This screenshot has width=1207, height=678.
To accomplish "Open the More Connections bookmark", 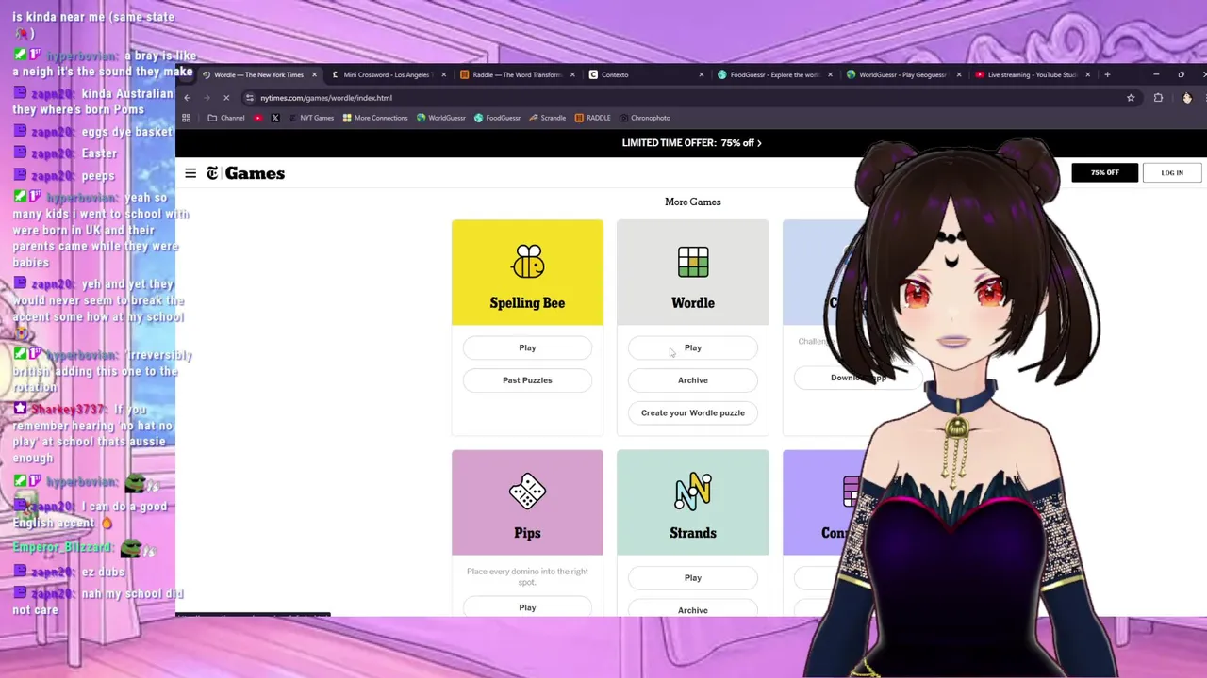I will (375, 118).
